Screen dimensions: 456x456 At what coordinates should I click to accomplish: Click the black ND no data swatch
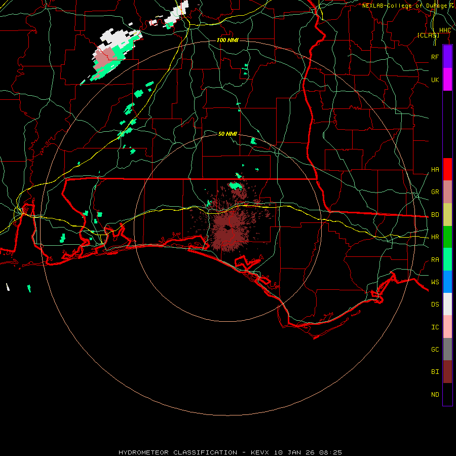pos(447,394)
